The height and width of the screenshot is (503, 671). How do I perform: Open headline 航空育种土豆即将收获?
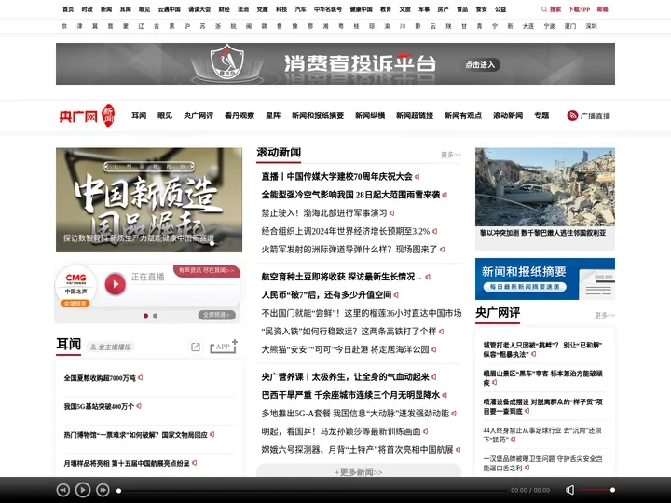341,277
